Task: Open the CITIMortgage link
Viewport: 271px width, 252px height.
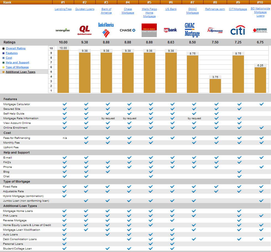Action: tap(238, 9)
